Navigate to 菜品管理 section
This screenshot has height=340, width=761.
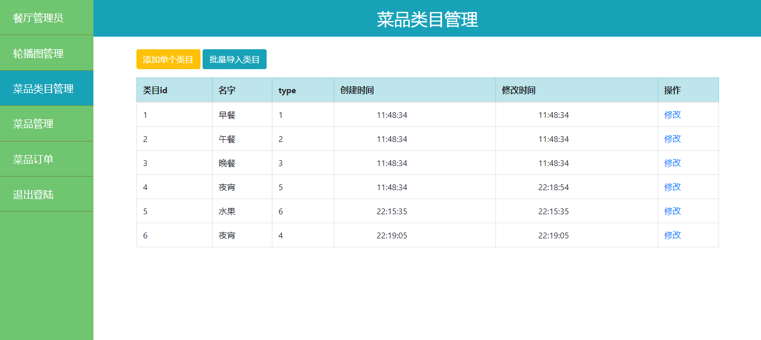coord(34,124)
